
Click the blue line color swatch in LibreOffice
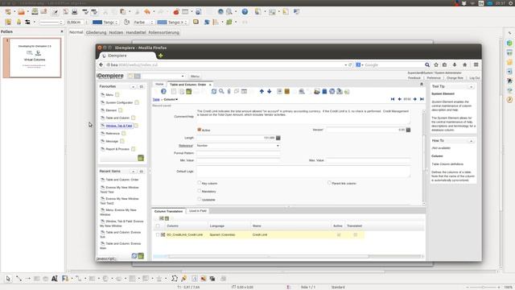(97, 22)
